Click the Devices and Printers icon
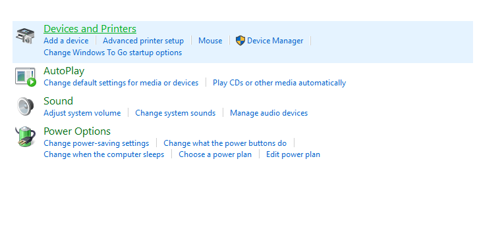Screen dimensions: 504x251 [25, 35]
